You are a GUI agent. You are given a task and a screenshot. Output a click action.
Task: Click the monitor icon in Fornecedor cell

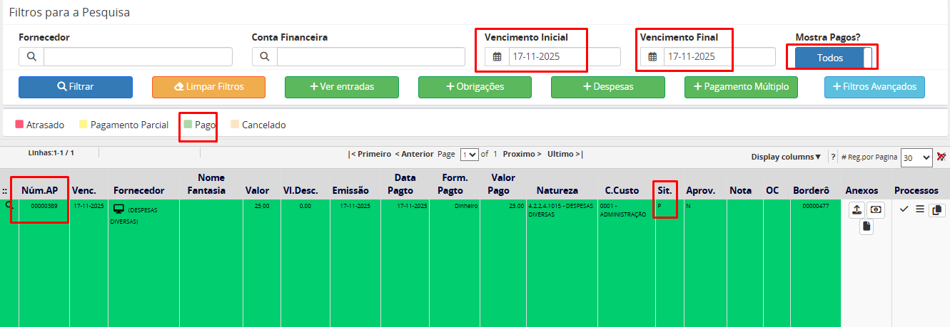point(119,209)
